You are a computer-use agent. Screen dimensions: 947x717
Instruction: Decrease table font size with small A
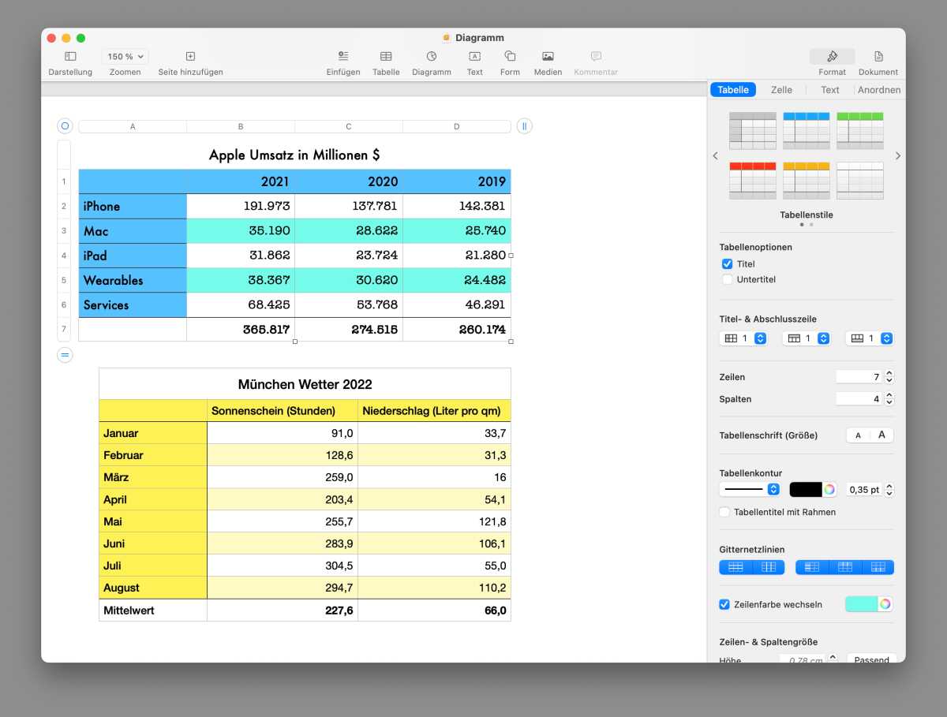[858, 435]
